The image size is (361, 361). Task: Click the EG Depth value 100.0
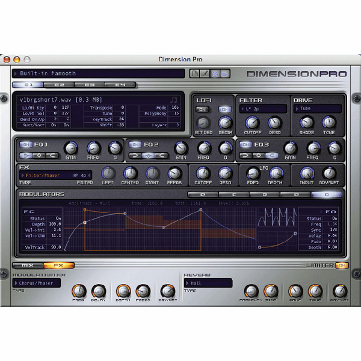pyautogui.click(x=55, y=224)
